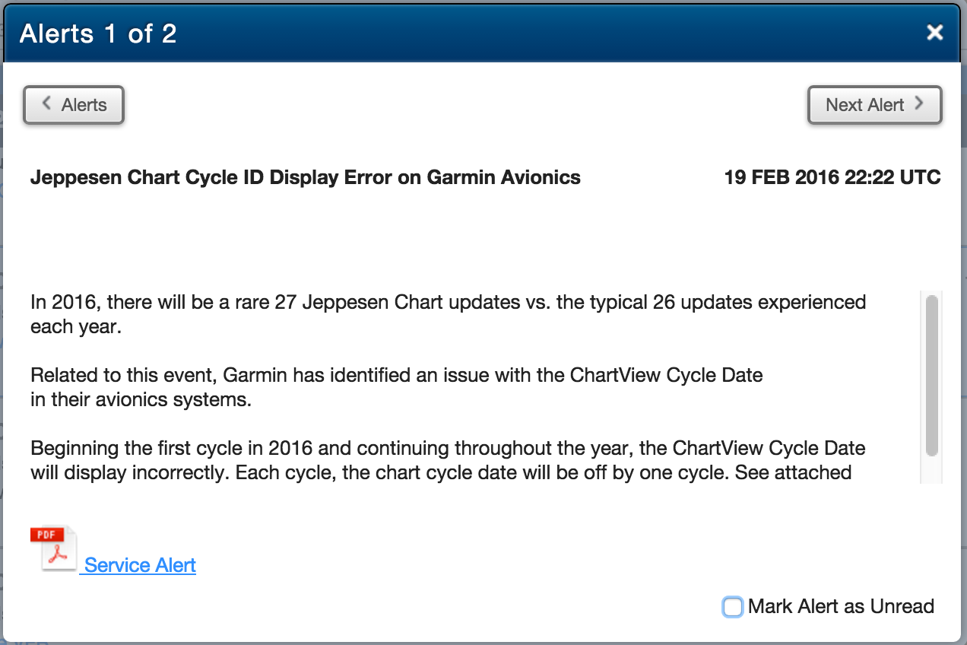Open the Service Alert PDF icon
The height and width of the screenshot is (645, 967).
[x=54, y=548]
